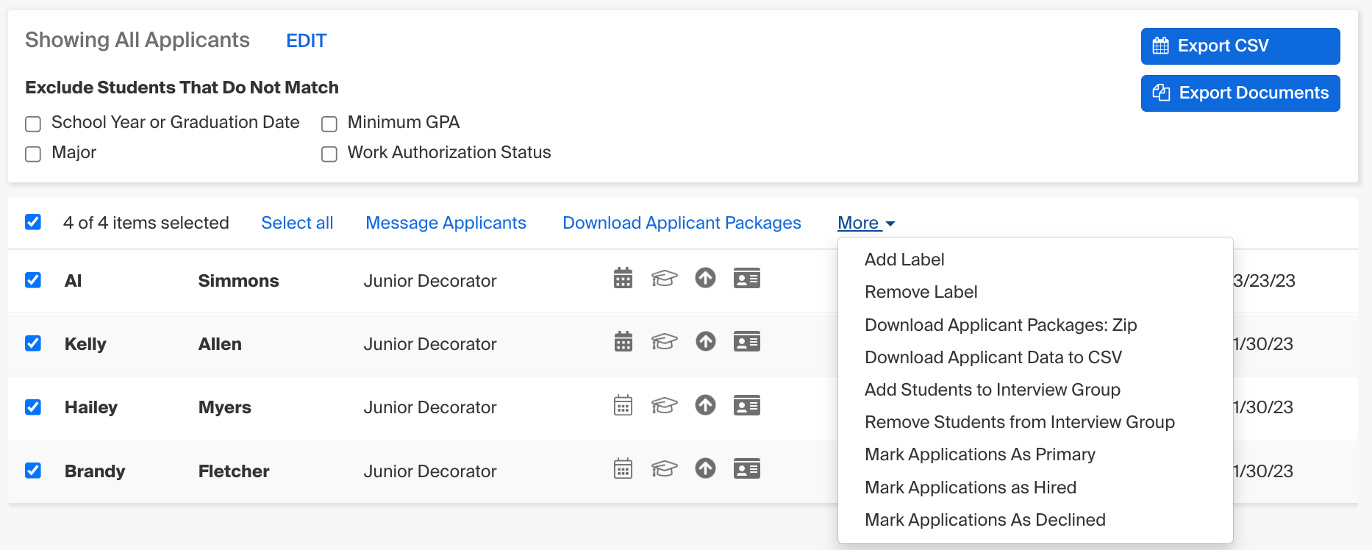
Task: Click the name Kelly
Action: (x=85, y=344)
